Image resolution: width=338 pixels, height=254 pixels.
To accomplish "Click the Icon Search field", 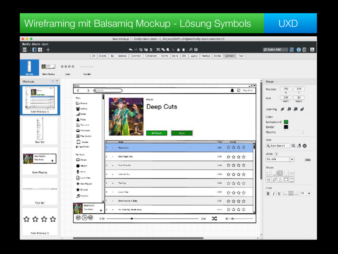I will click(278, 146).
